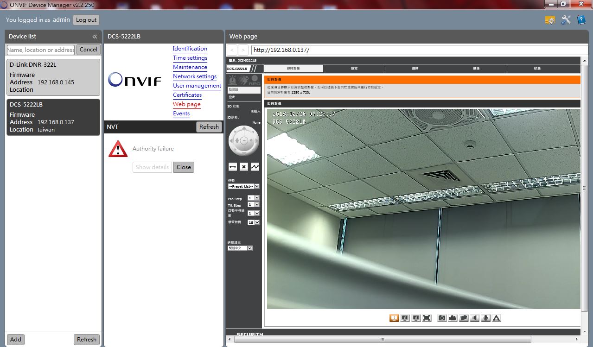The image size is (593, 347).
Task: Open the Network settings link
Action: tap(195, 76)
